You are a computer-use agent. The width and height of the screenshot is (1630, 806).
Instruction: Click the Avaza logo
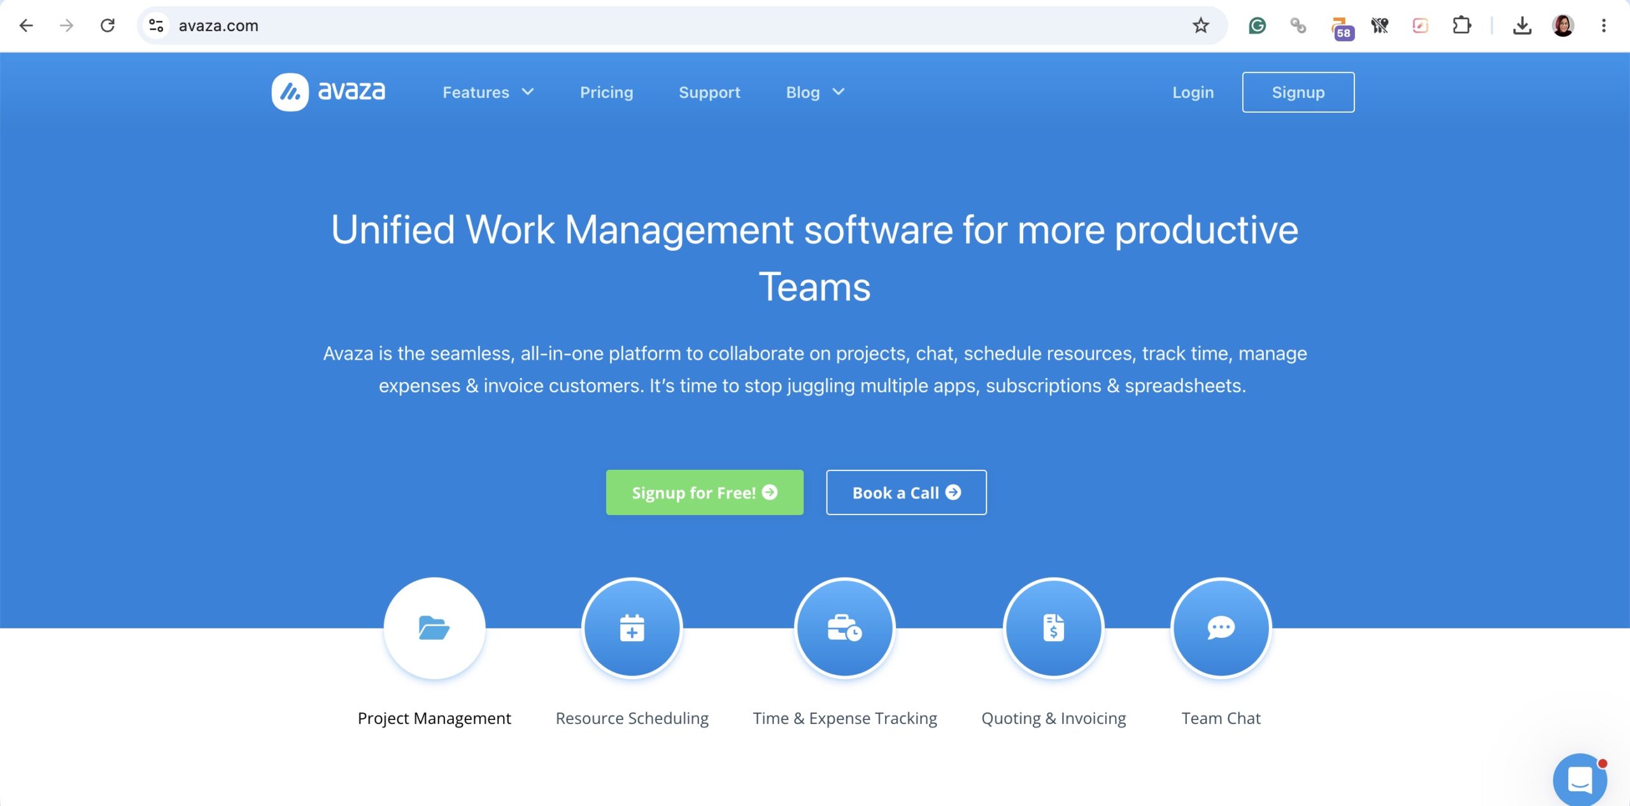pyautogui.click(x=329, y=92)
